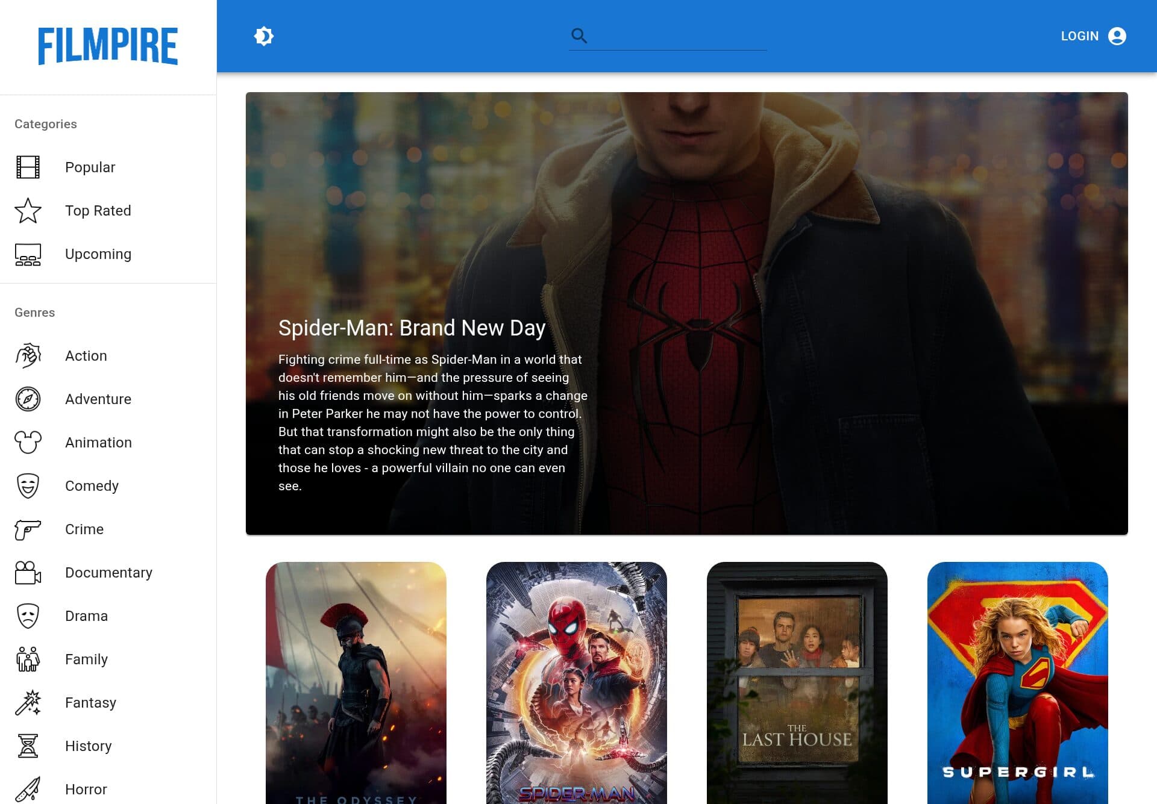Open the Spider-Man No Way Home poster

pos(577,683)
